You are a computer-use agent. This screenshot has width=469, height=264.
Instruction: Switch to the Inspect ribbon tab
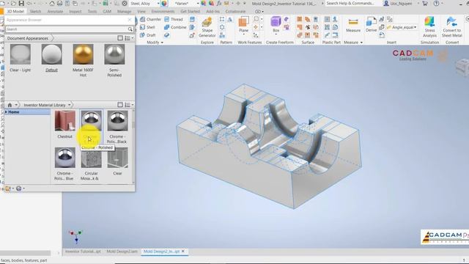75,12
